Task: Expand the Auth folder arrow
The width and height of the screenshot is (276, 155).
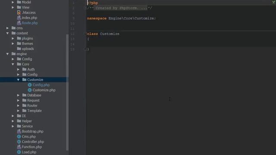Action: pos(18,69)
